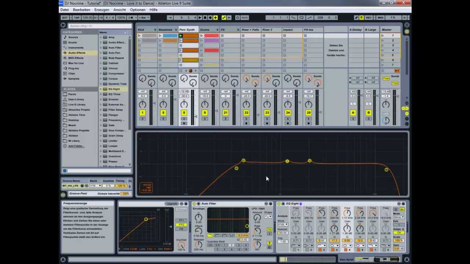
Task: Open User Library under Places
Action: [76, 99]
